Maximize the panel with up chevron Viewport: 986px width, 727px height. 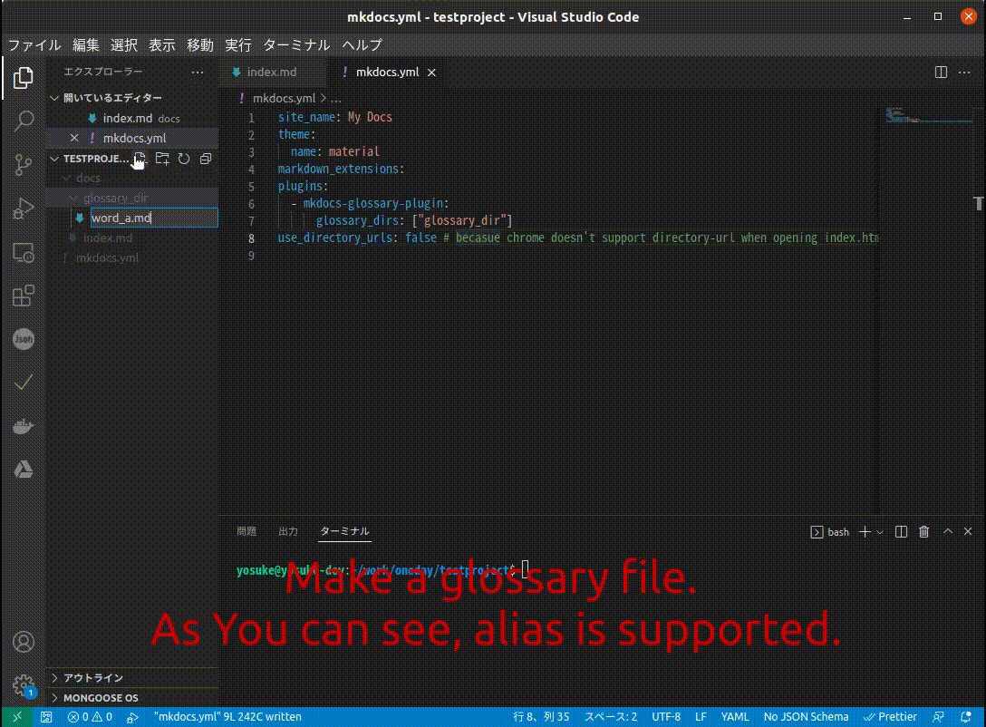pos(948,532)
